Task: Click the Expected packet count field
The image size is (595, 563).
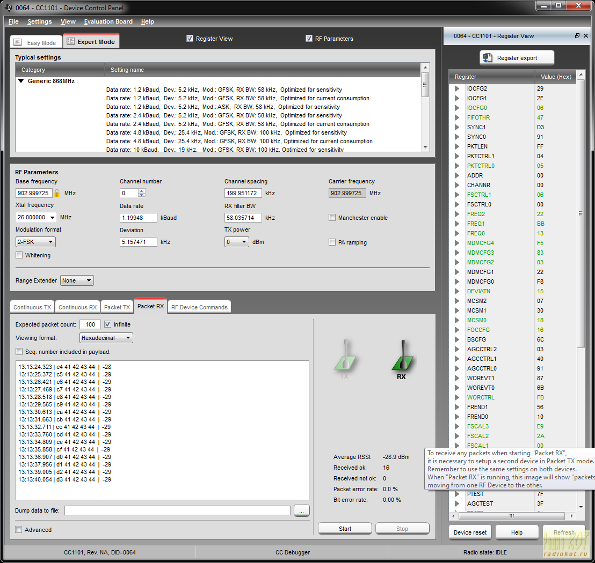Action: [90, 324]
